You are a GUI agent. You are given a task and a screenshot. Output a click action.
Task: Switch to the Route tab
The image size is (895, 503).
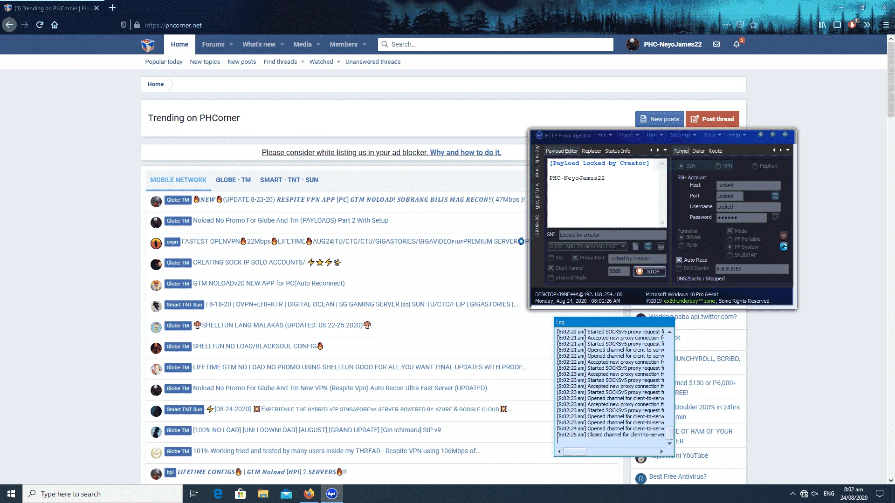tap(715, 151)
